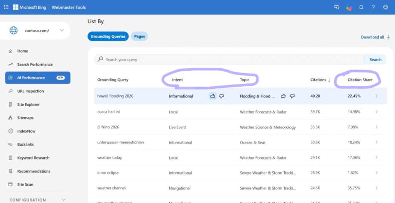The width and height of the screenshot is (395, 203).
Task: Thumbs up the Informational intent
Action: click(x=213, y=96)
